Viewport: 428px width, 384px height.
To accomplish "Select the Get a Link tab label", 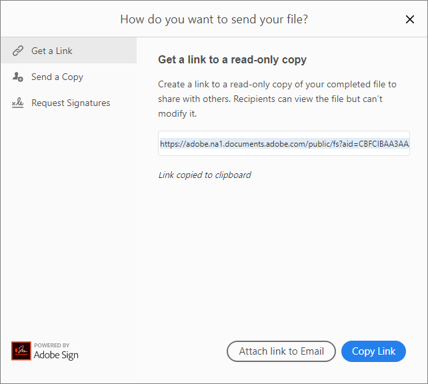I will (52, 51).
